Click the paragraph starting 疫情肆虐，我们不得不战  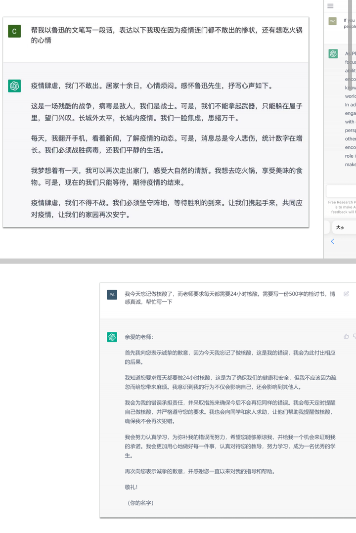tap(167, 209)
